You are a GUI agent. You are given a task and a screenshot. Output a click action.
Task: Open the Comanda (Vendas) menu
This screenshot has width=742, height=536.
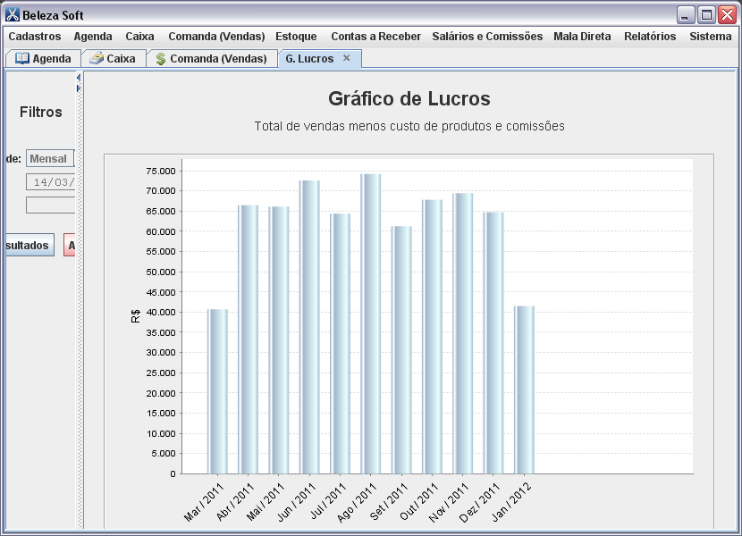216,37
